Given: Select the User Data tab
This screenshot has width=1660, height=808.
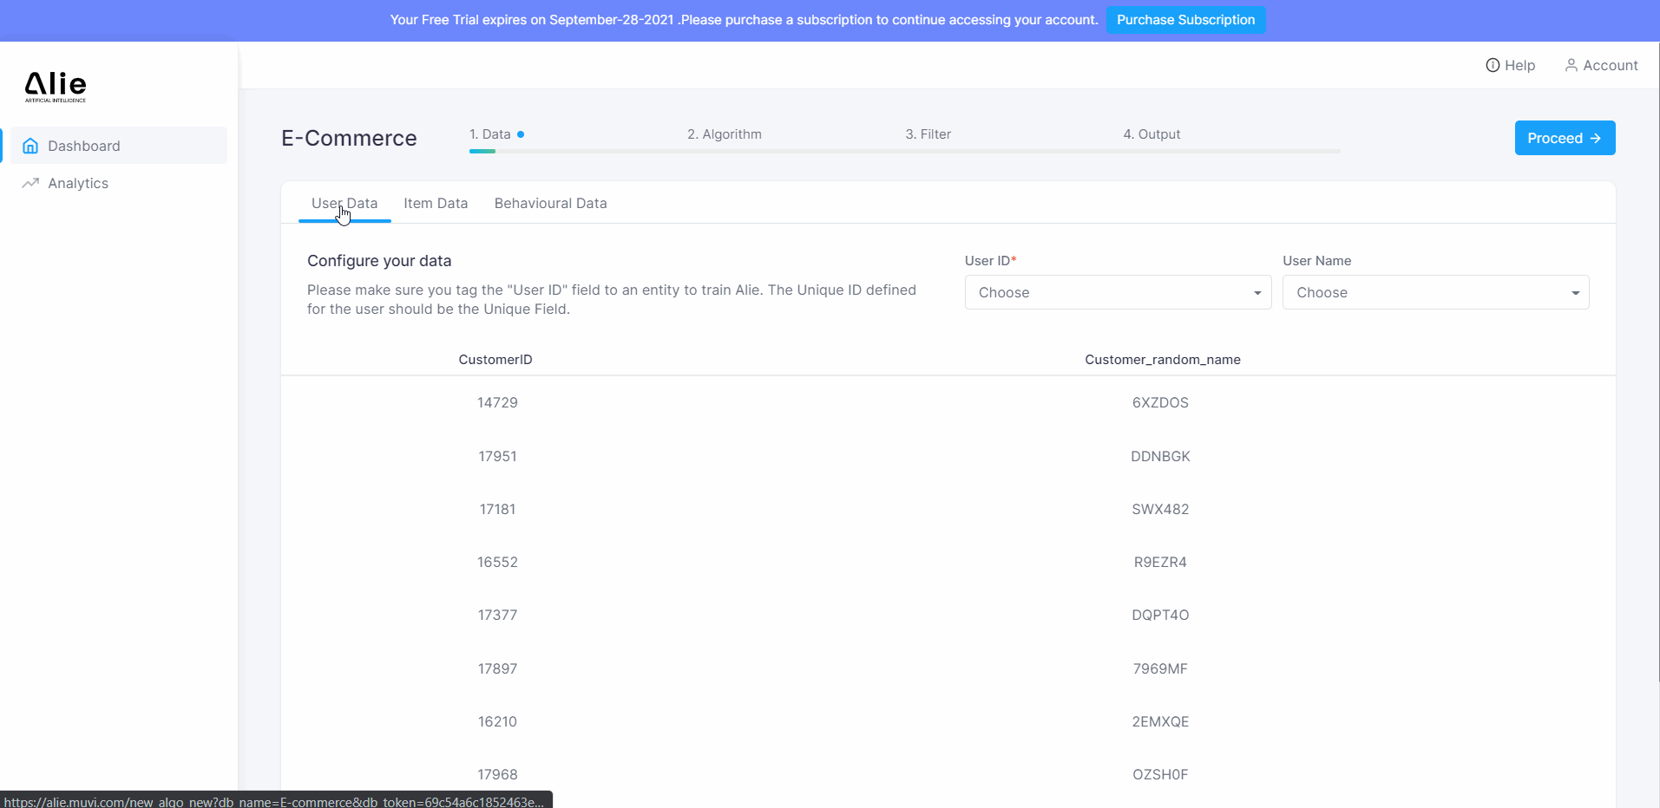Looking at the screenshot, I should [344, 203].
